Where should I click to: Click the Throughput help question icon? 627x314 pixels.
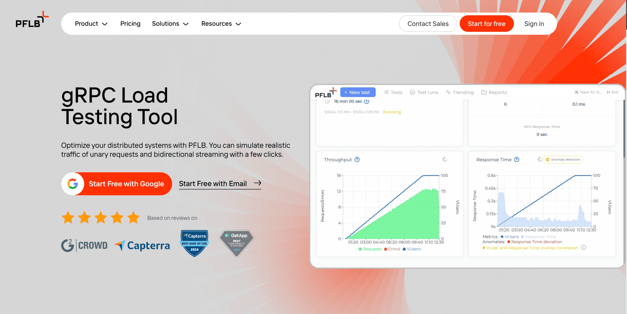tap(357, 159)
